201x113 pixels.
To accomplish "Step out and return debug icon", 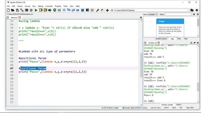I will coord(73,10).
